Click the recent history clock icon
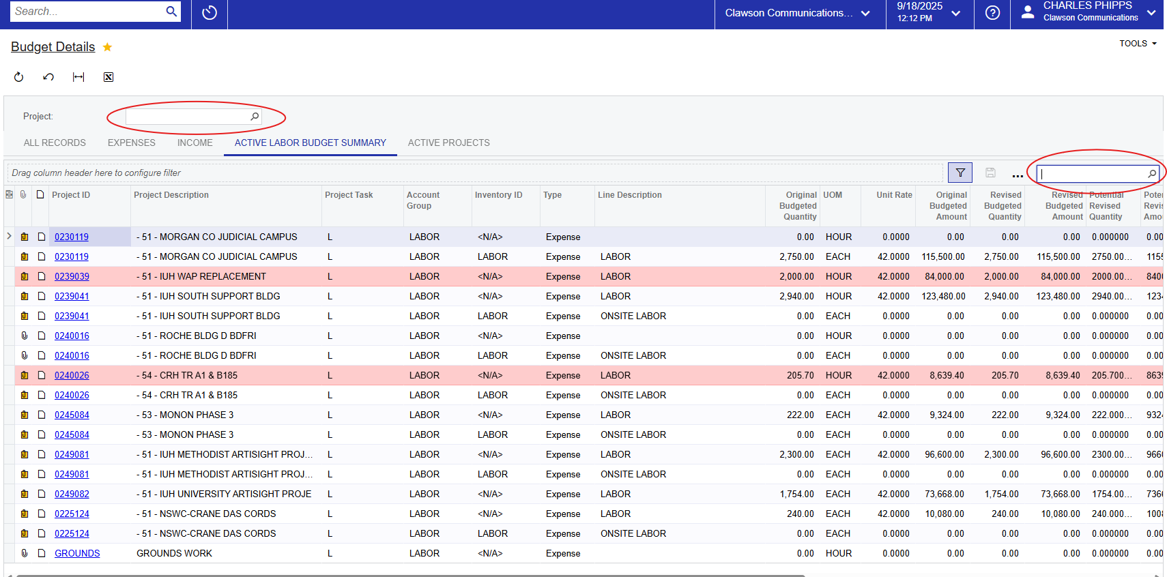The image size is (1167, 577). [x=210, y=13]
